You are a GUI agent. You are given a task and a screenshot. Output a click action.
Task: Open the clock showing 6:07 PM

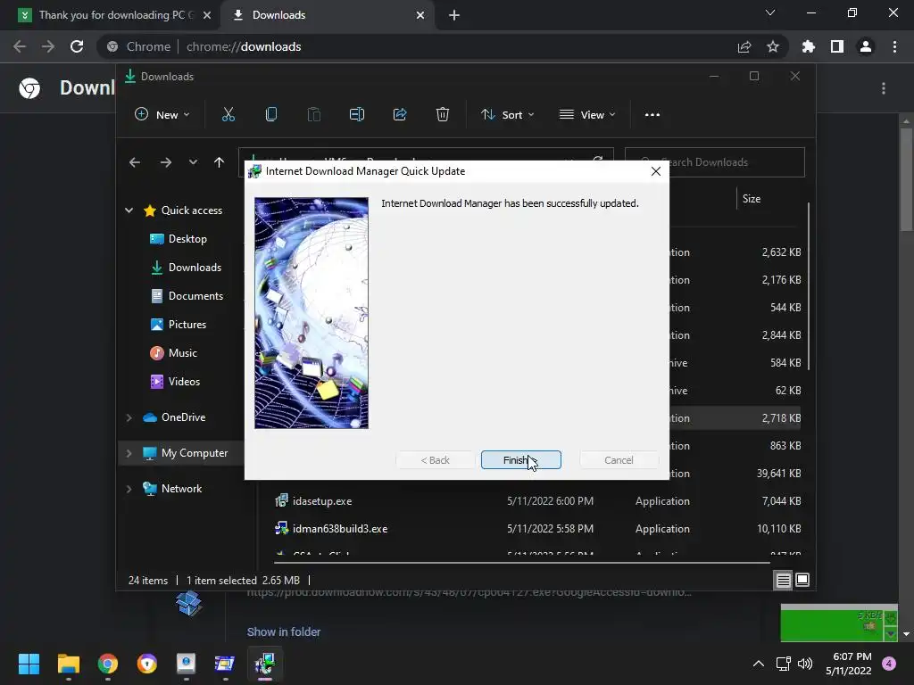click(849, 664)
